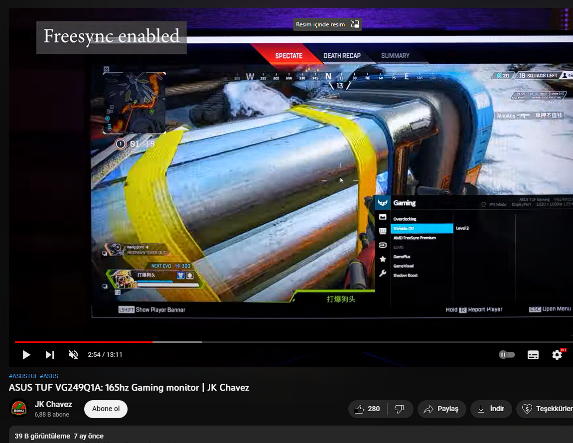This screenshot has height=443, width=573.
Task: Click the OSD wrench system icon
Action: (383, 273)
